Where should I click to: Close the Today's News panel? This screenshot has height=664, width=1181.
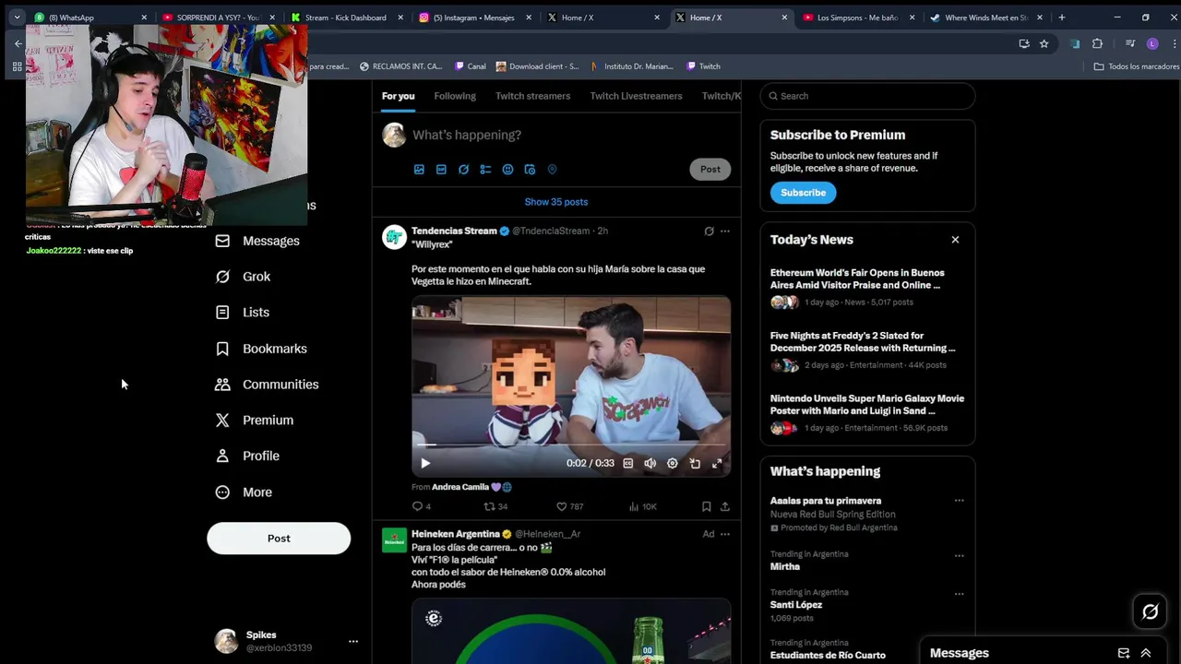tap(955, 240)
